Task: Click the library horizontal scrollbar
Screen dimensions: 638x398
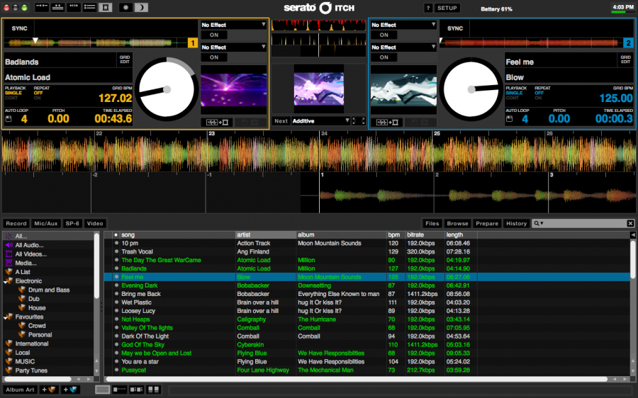Action: [x=358, y=379]
